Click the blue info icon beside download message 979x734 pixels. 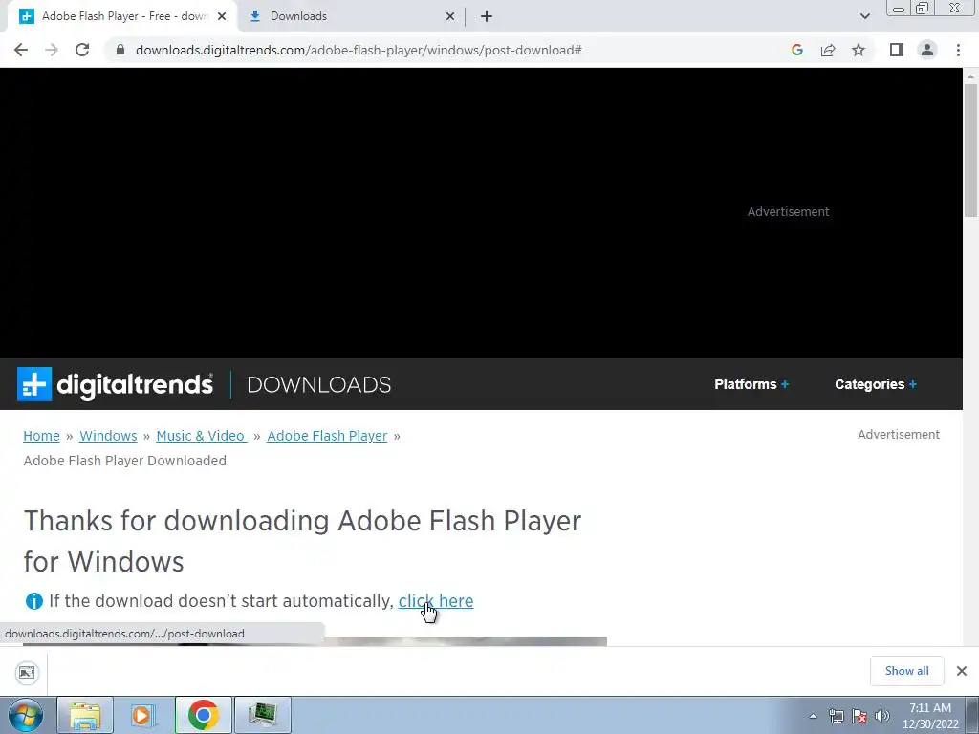[33, 601]
